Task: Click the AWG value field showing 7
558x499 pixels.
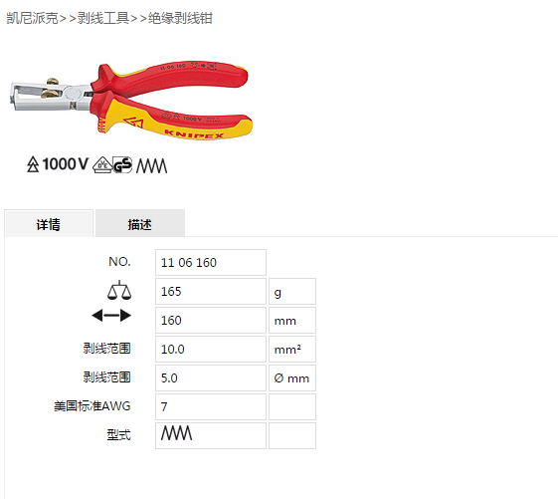Action: [x=211, y=407]
